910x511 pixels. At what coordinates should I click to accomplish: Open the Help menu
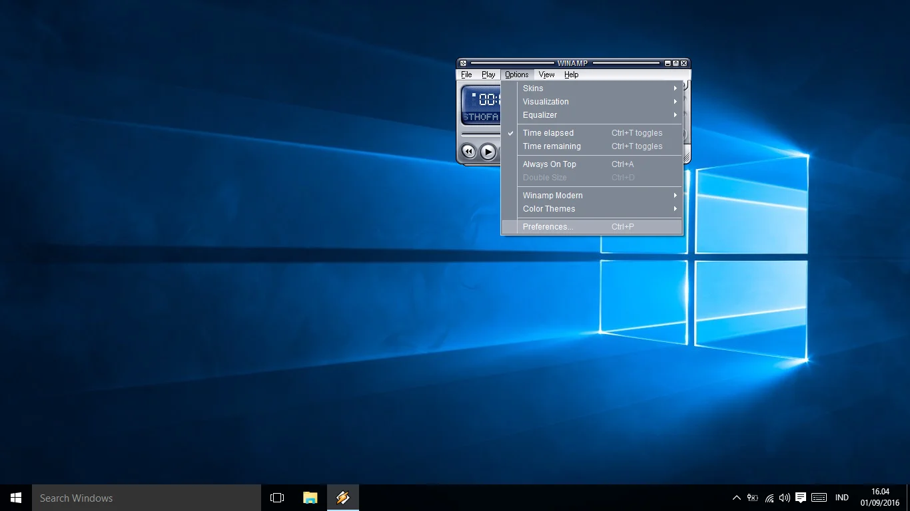coord(572,75)
